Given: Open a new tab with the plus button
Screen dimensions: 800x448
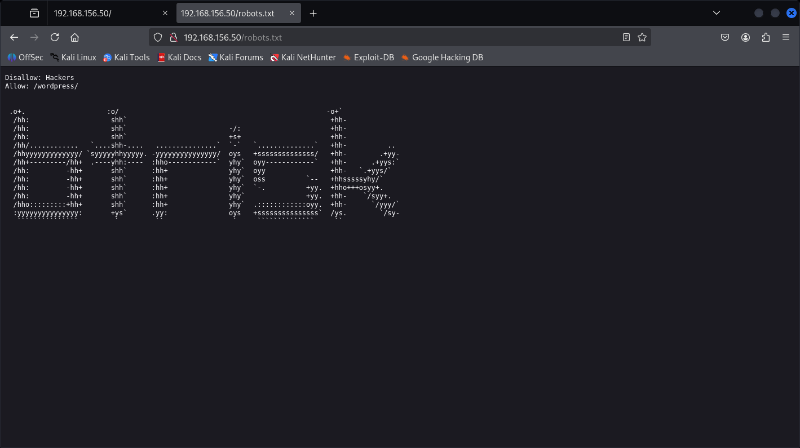Looking at the screenshot, I should click(313, 13).
